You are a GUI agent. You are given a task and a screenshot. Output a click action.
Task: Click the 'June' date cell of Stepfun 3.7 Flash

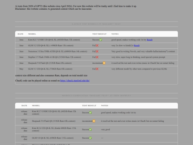click(x=21, y=57)
